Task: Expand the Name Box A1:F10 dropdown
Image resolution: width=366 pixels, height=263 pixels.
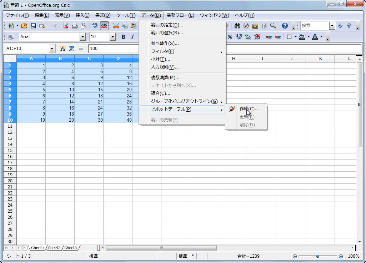Action: pyautogui.click(x=52, y=49)
